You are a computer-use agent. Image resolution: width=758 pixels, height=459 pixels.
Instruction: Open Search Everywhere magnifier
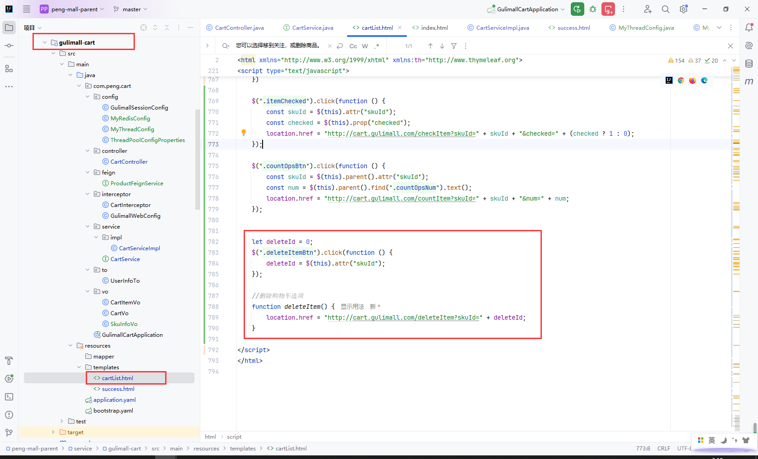pyautogui.click(x=666, y=9)
